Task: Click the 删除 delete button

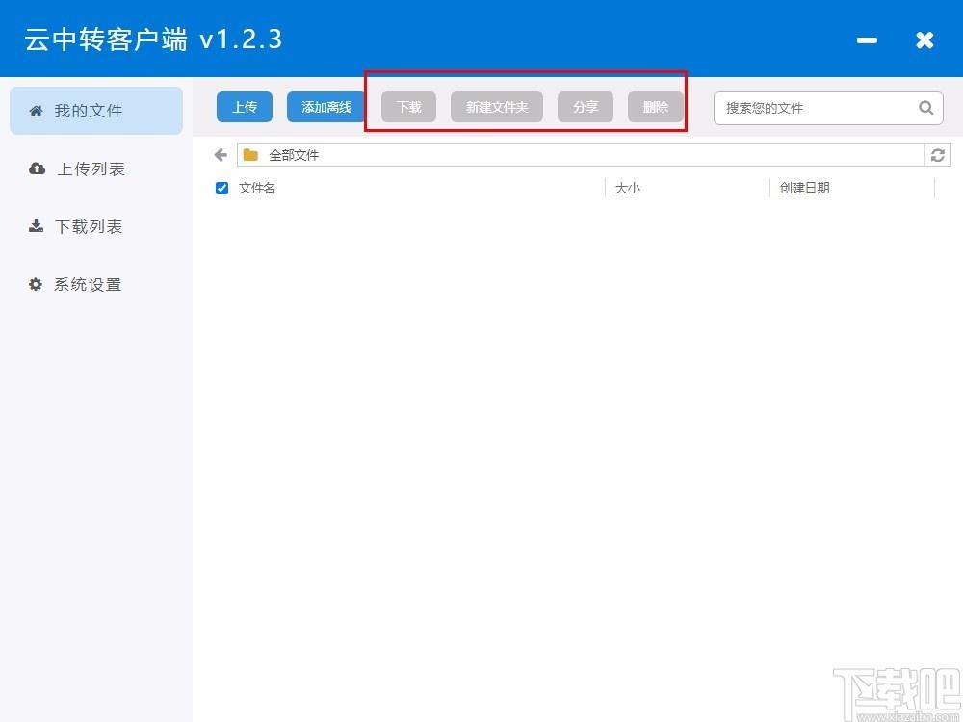Action: 655,108
